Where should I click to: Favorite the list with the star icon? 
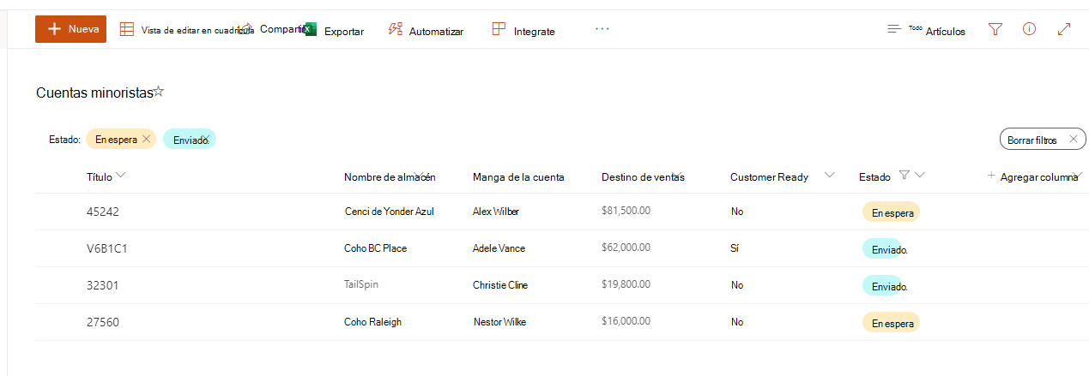pyautogui.click(x=159, y=92)
